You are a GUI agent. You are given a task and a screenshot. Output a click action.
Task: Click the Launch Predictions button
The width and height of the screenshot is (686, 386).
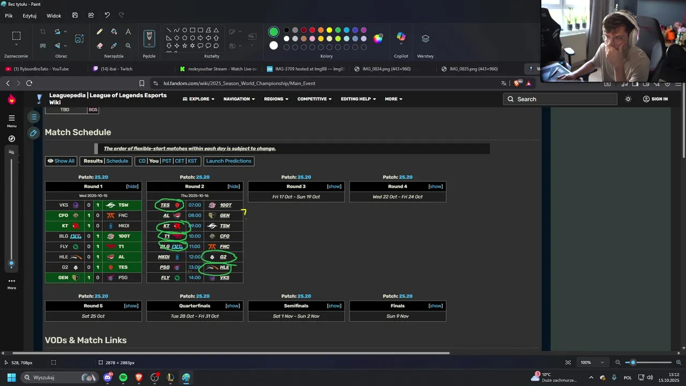[229, 161]
